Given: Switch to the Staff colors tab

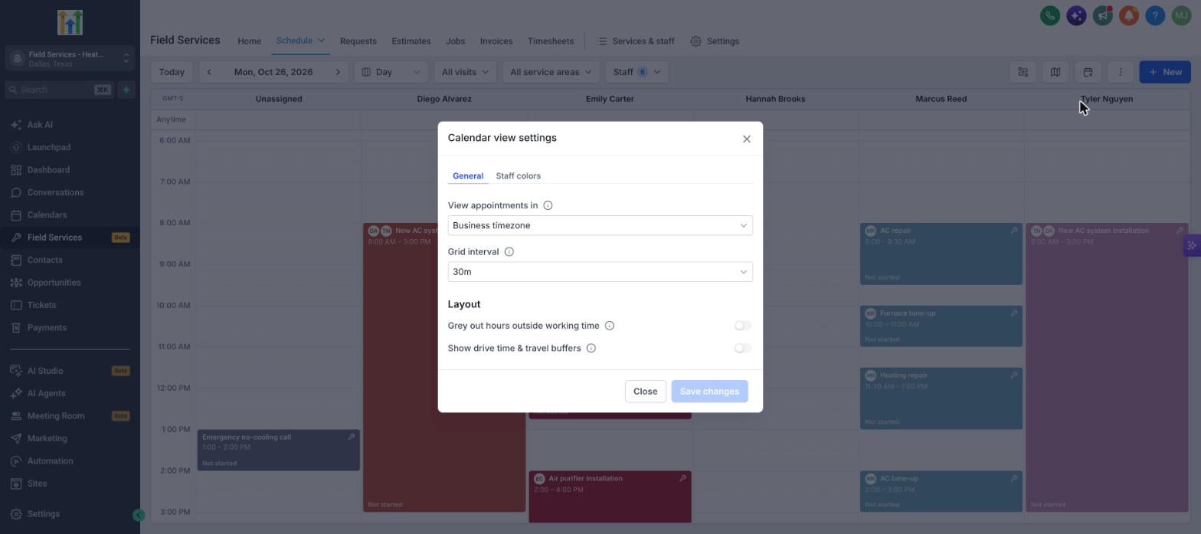Looking at the screenshot, I should point(518,176).
